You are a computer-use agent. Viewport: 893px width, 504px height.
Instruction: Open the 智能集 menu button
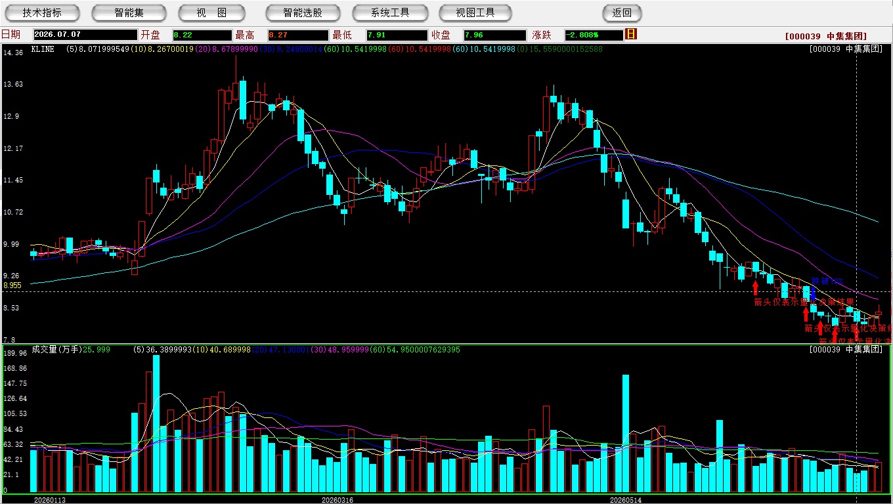pyautogui.click(x=129, y=12)
